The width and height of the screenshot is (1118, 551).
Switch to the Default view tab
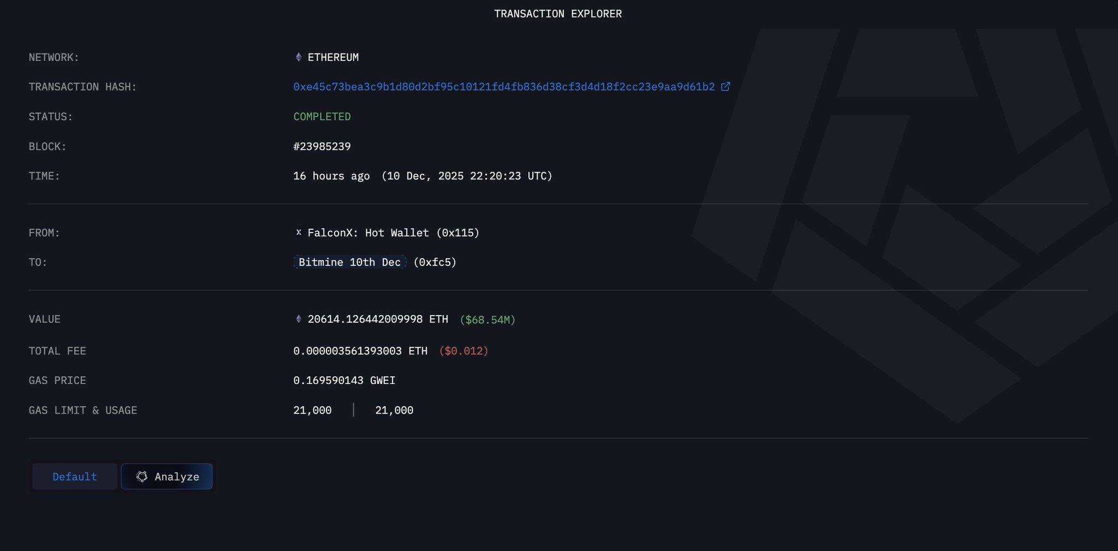point(75,477)
